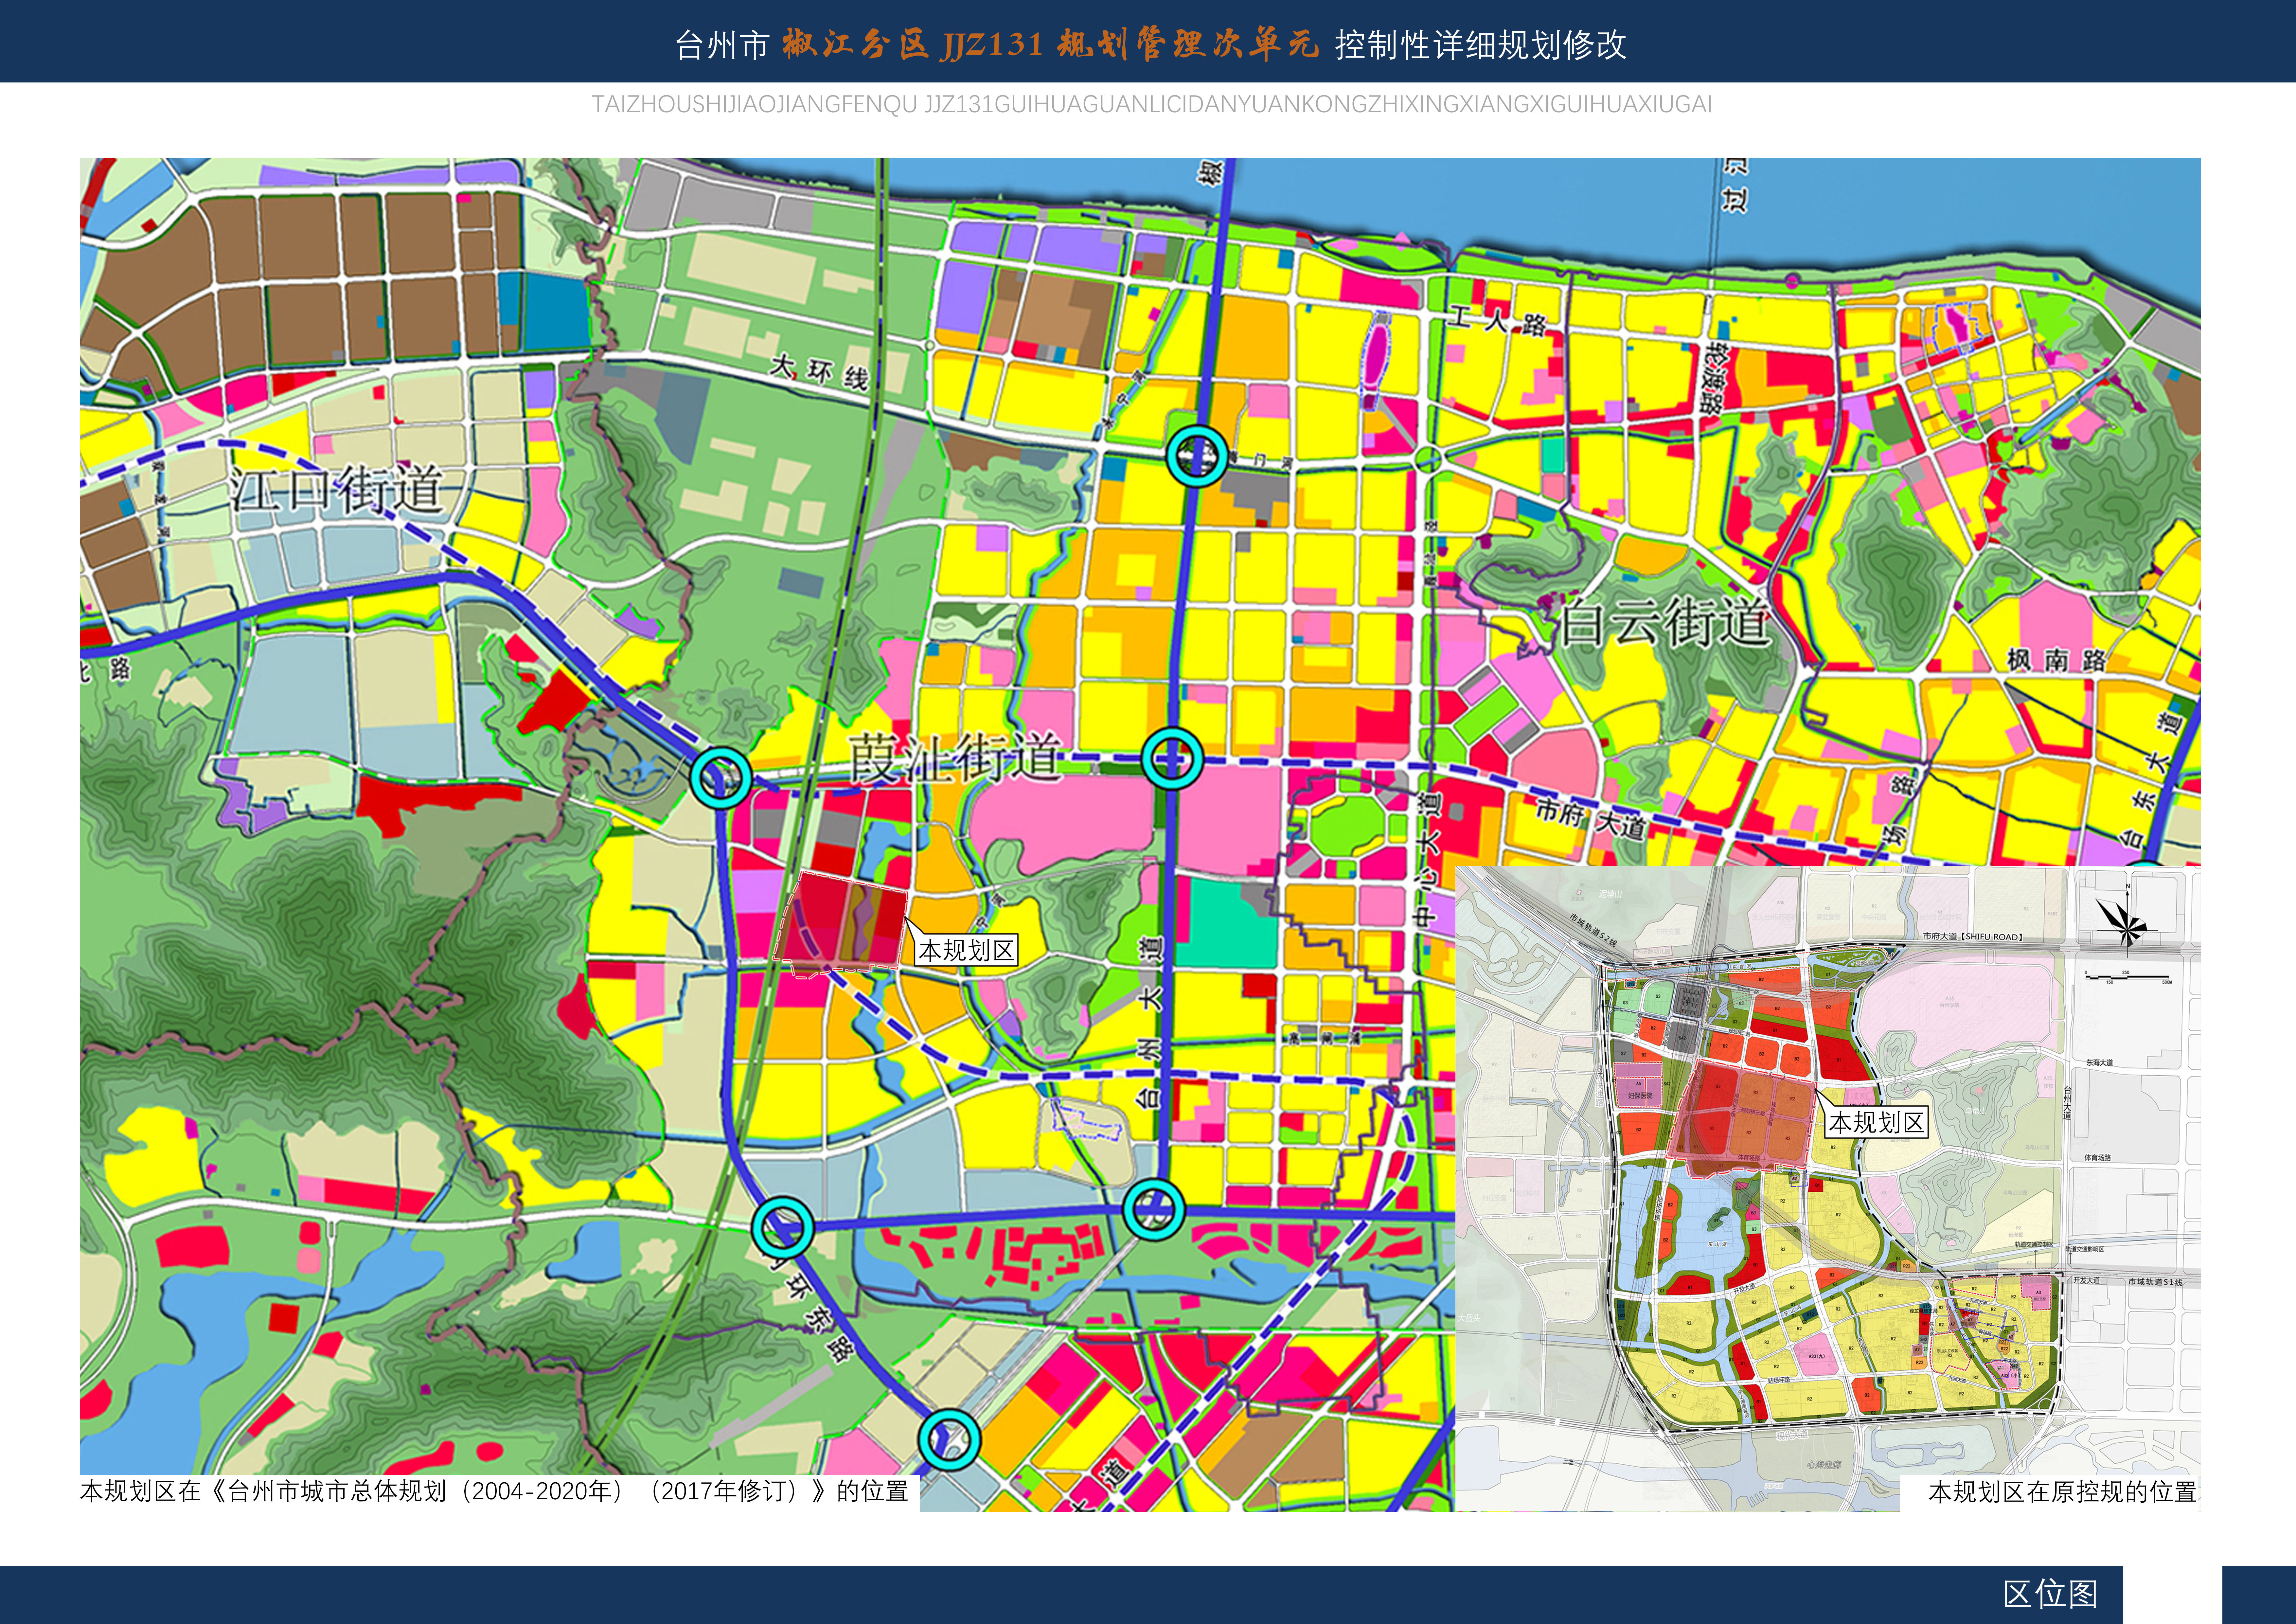
Task: Click the 台州学院 label in the inset
Action: click(1950, 1005)
